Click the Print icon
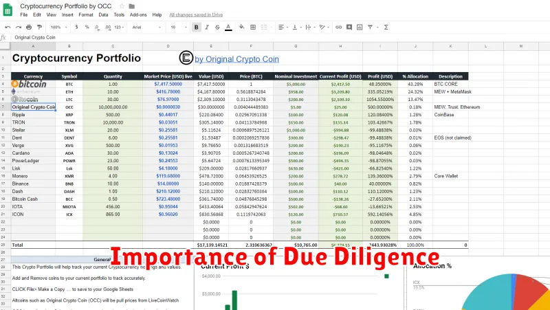This screenshot has width=550, height=310. click(29, 27)
